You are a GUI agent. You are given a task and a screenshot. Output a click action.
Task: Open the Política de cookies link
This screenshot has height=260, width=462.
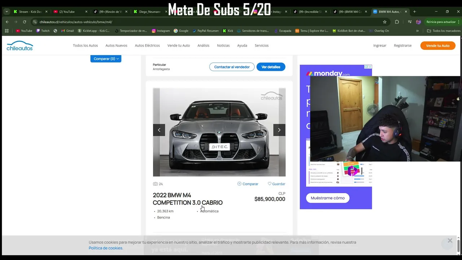(x=106, y=248)
